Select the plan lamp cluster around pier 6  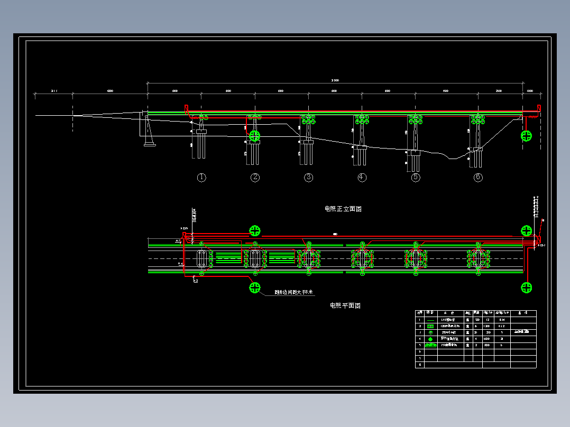pos(478,259)
